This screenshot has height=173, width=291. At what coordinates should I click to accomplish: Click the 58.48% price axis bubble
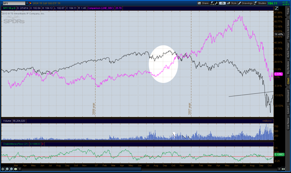(x=279, y=35)
